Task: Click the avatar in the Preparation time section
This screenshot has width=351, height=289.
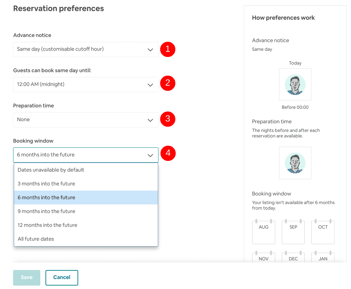Action: pyautogui.click(x=295, y=163)
